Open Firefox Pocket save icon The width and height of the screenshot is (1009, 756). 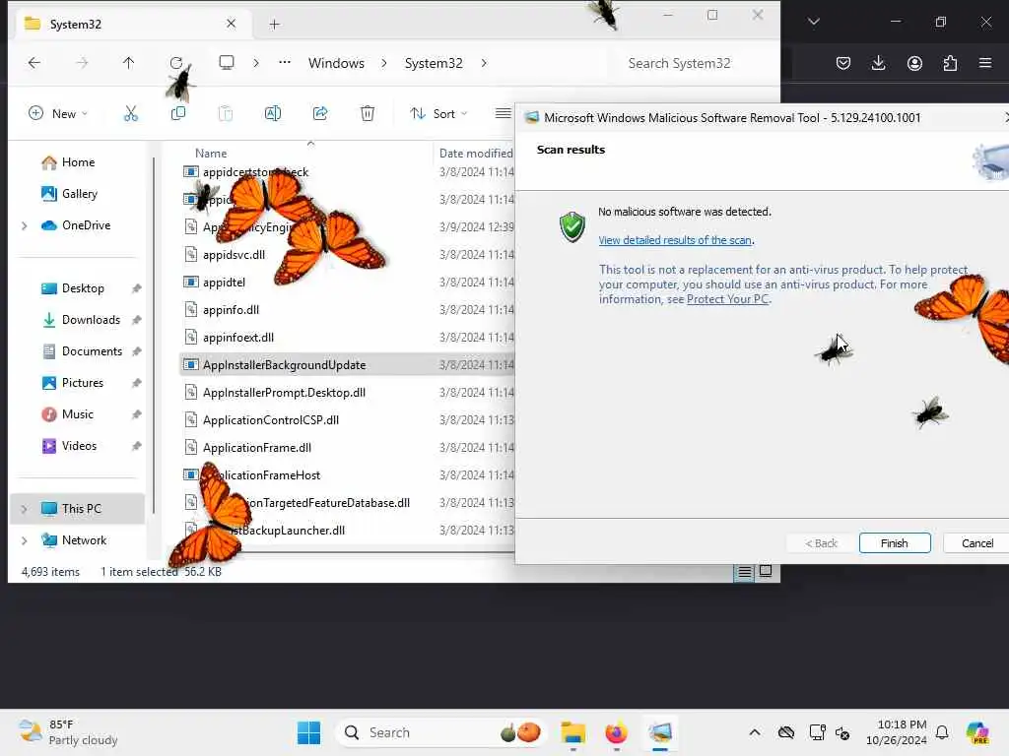pos(843,63)
